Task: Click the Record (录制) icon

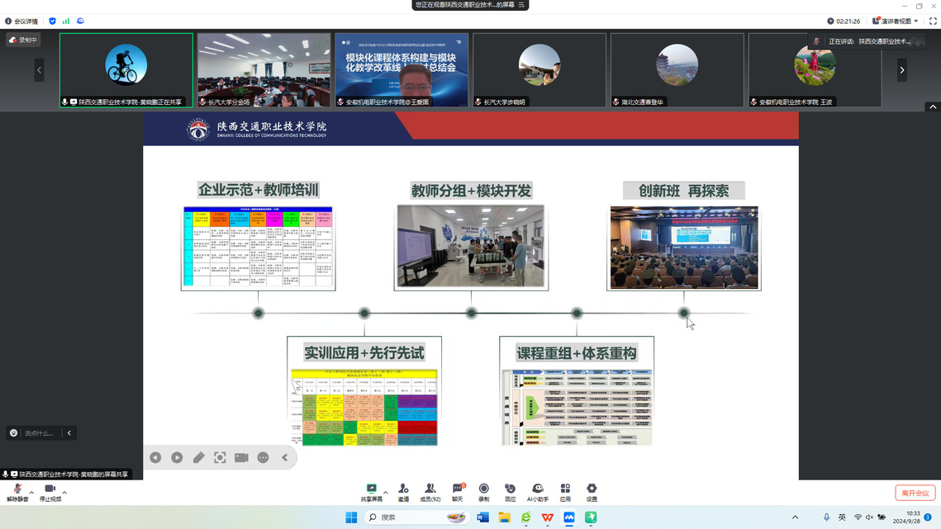Action: (x=483, y=492)
